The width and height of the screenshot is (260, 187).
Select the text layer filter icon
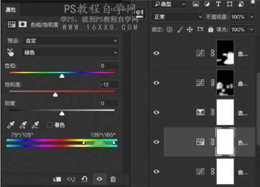click(218, 4)
